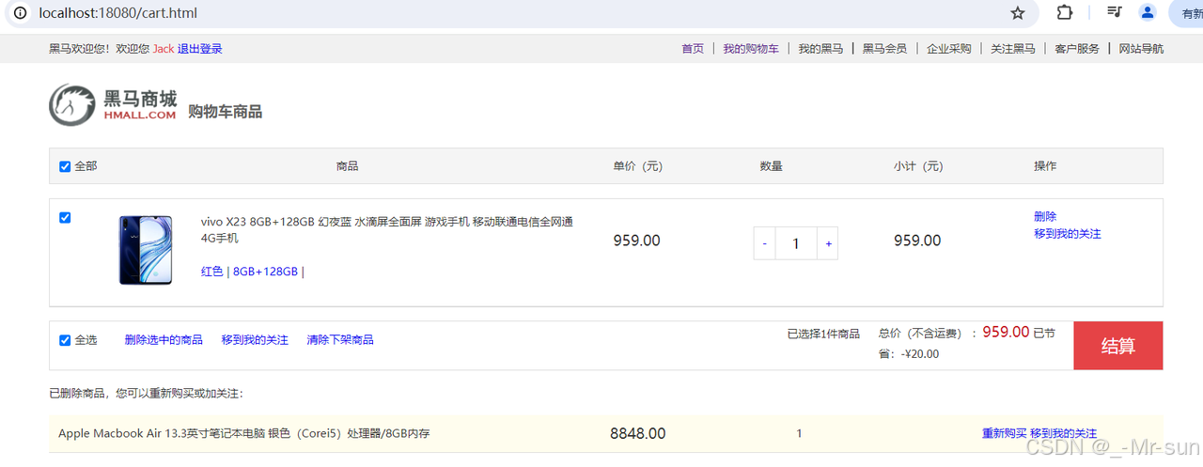
Task: Bookmark this page with the star icon
Action: tap(1018, 13)
